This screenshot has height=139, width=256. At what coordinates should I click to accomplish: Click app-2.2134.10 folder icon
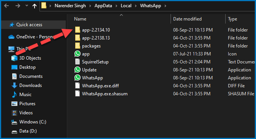[77, 30]
